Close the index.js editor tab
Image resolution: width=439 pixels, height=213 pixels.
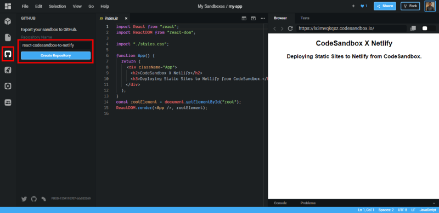(126, 19)
